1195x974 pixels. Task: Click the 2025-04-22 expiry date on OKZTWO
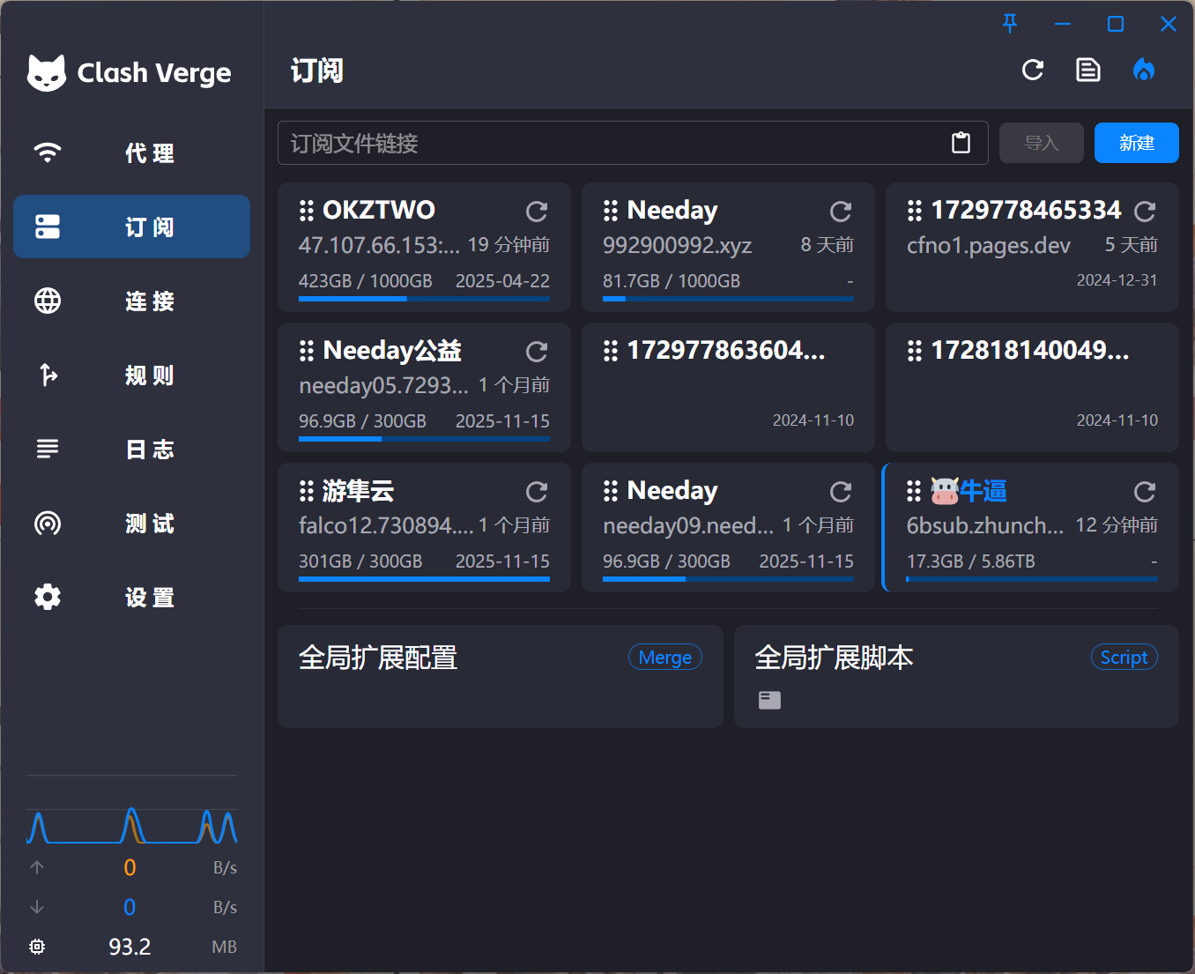pos(502,280)
